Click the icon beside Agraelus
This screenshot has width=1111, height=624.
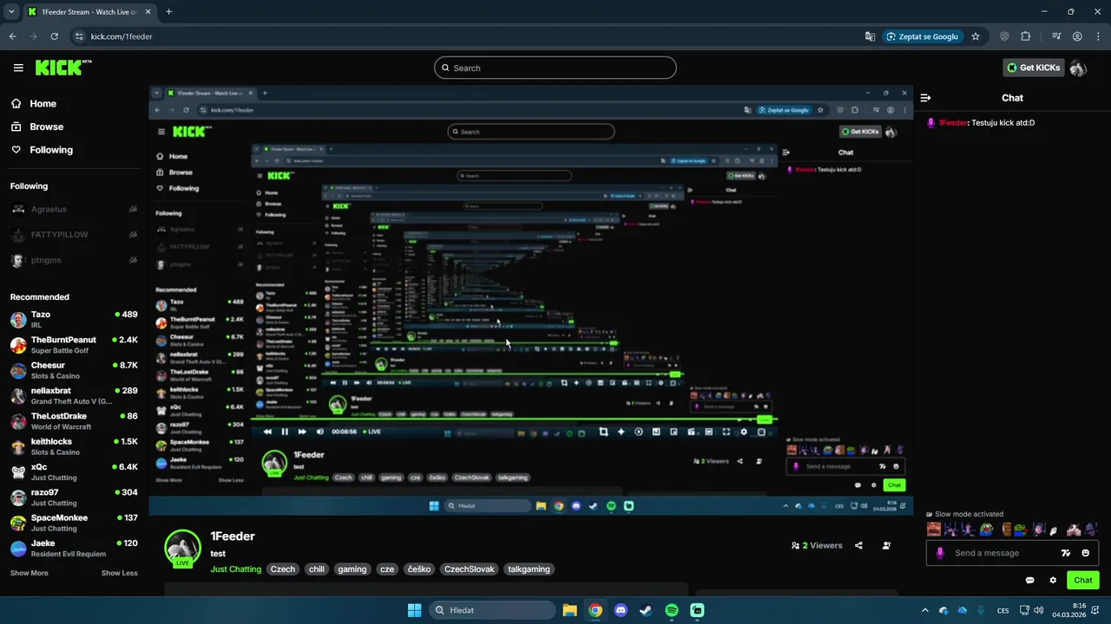[x=133, y=209]
